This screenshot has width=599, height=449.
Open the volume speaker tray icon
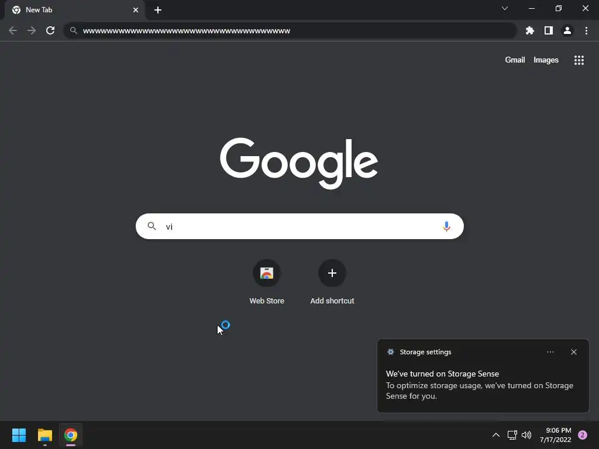click(526, 435)
